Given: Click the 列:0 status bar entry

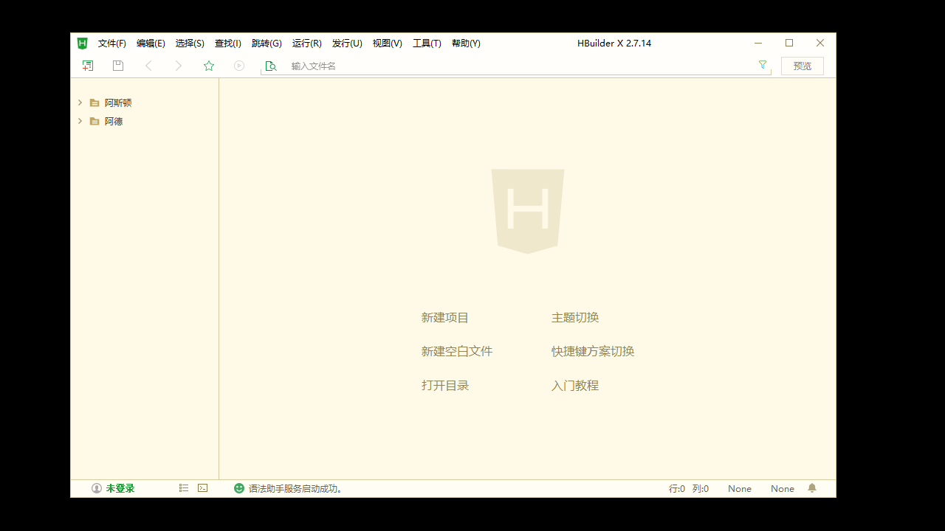Looking at the screenshot, I should 701,488.
